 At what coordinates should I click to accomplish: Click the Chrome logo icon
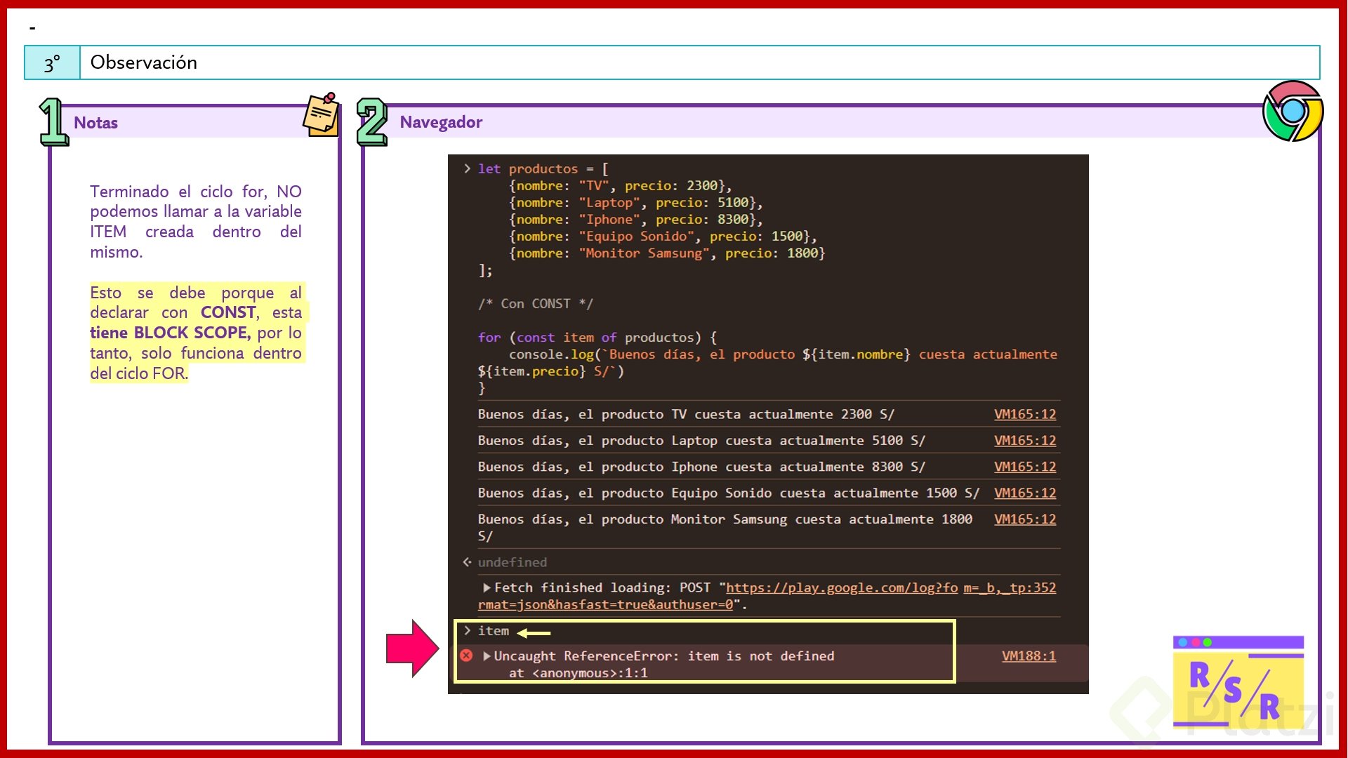[1293, 111]
